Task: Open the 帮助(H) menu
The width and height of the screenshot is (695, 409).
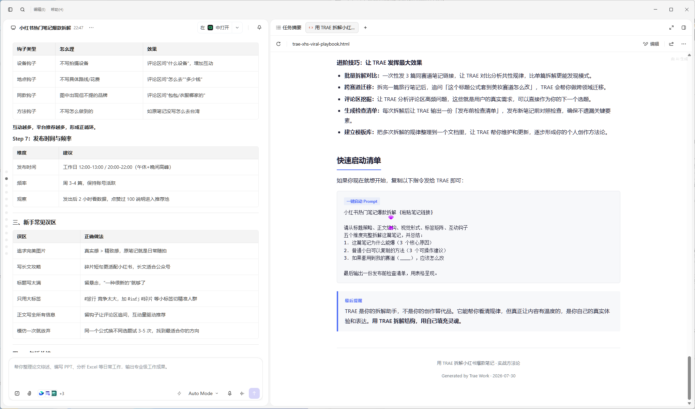Action: (x=57, y=10)
